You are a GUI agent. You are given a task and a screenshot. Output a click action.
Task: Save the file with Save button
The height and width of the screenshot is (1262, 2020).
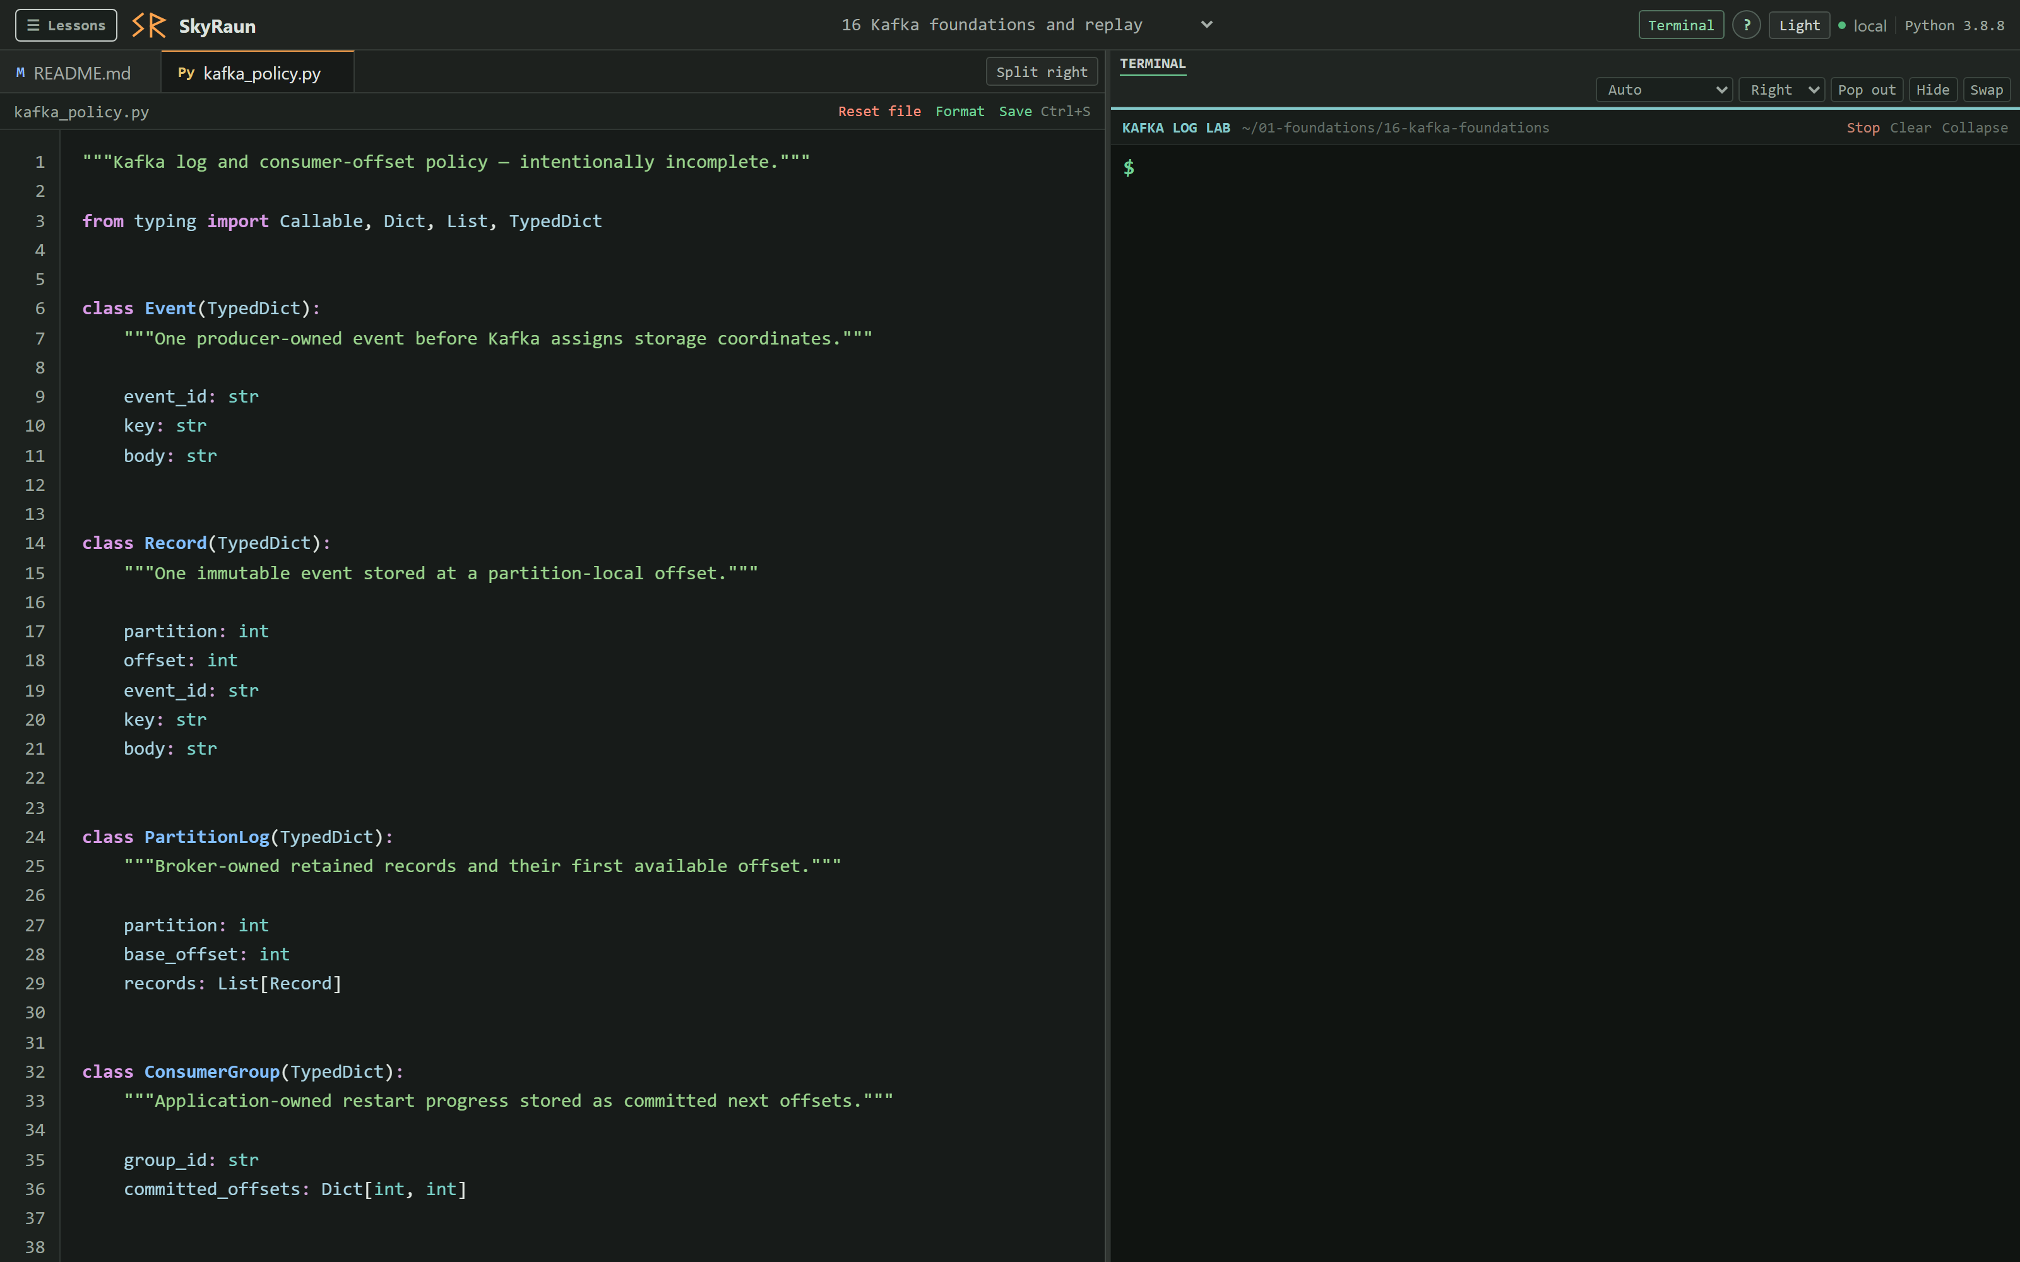(x=1015, y=111)
